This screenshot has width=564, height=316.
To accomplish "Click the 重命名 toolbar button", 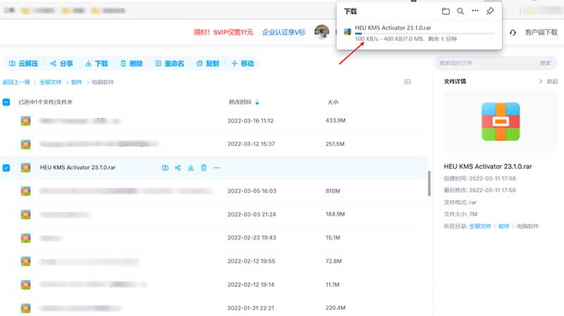I will (169, 63).
